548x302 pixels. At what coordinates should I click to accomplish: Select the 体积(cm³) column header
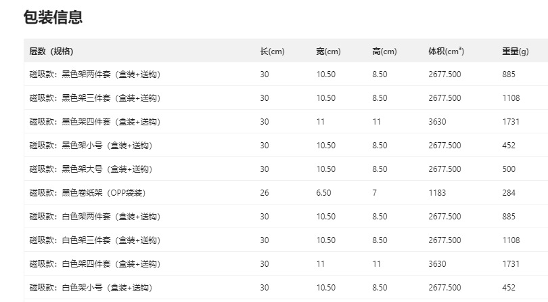[x=446, y=51]
